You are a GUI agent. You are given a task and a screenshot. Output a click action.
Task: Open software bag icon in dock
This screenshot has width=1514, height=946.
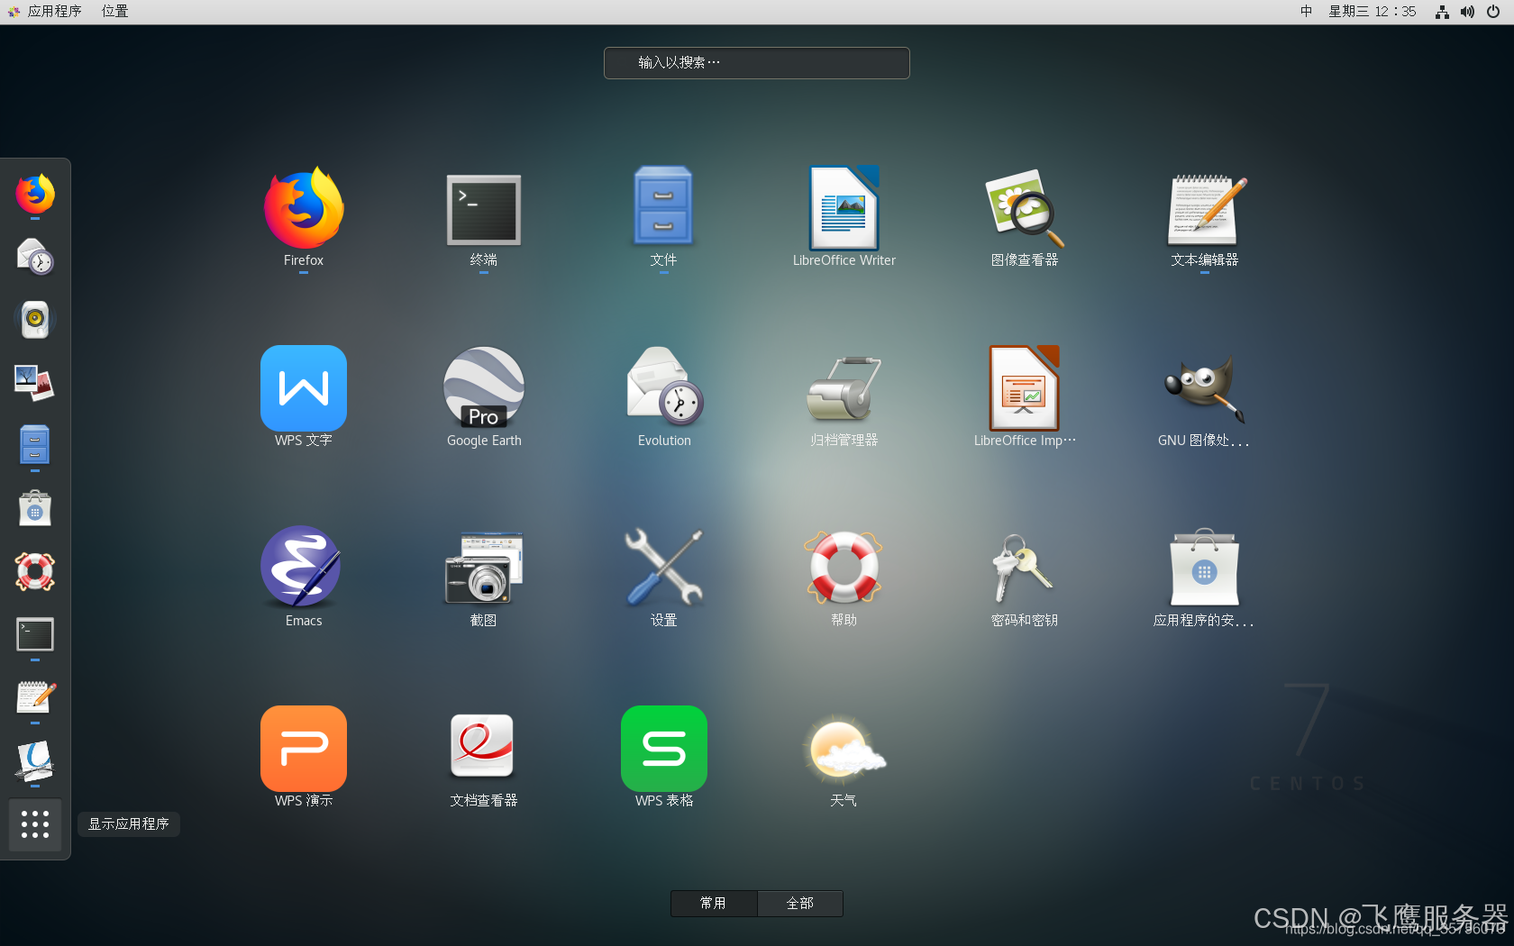[35, 509]
